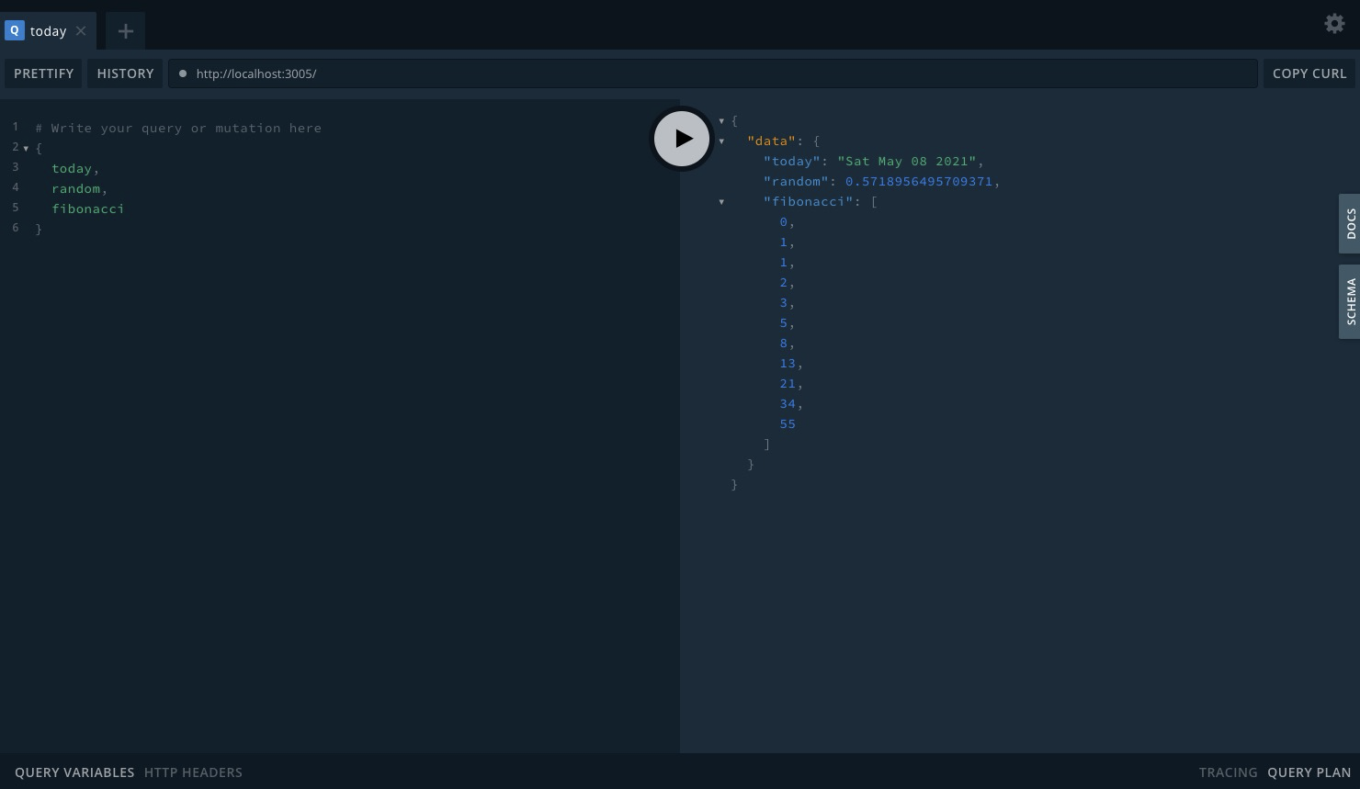
Task: Click the endpoint status dot
Action: (183, 73)
